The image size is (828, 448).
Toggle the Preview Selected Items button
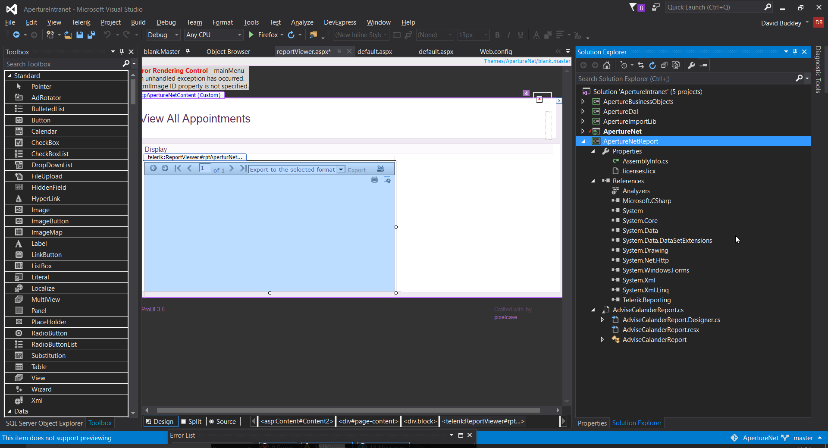click(703, 65)
